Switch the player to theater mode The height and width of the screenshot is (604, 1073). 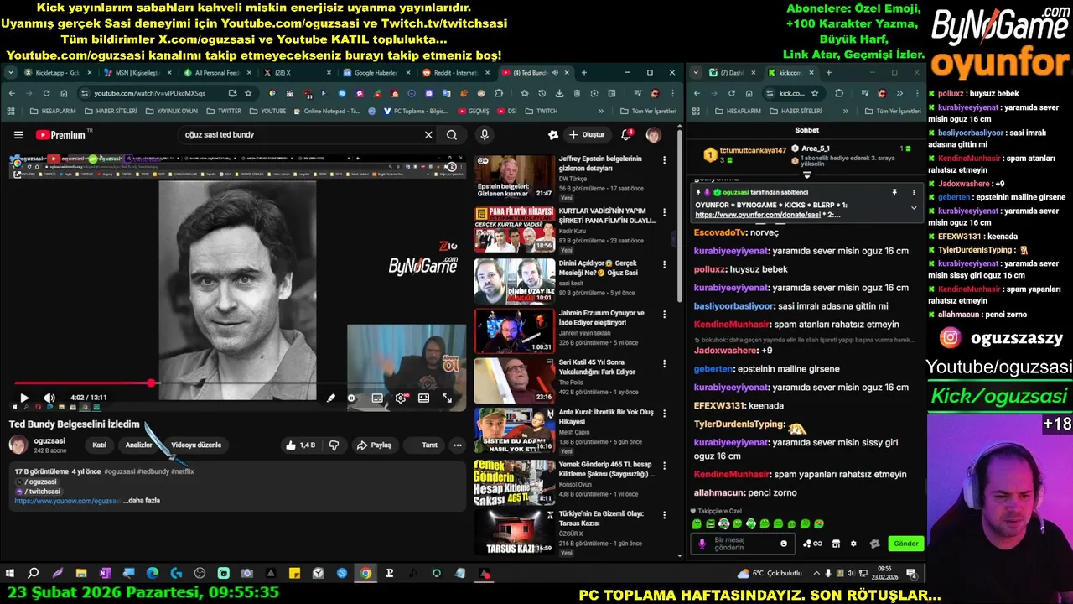pyautogui.click(x=424, y=398)
